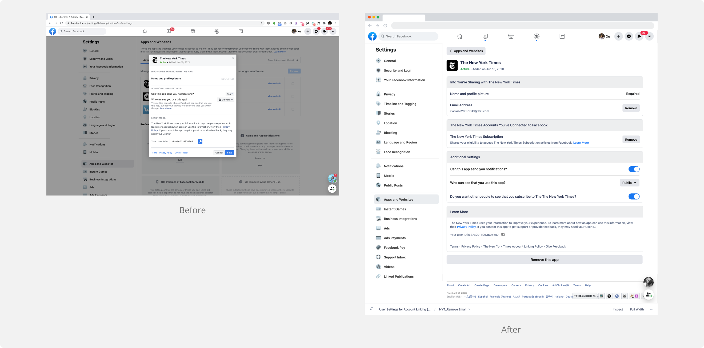Image resolution: width=704 pixels, height=348 pixels.
Task: Open the Public audience dropdown
Action: [629, 183]
